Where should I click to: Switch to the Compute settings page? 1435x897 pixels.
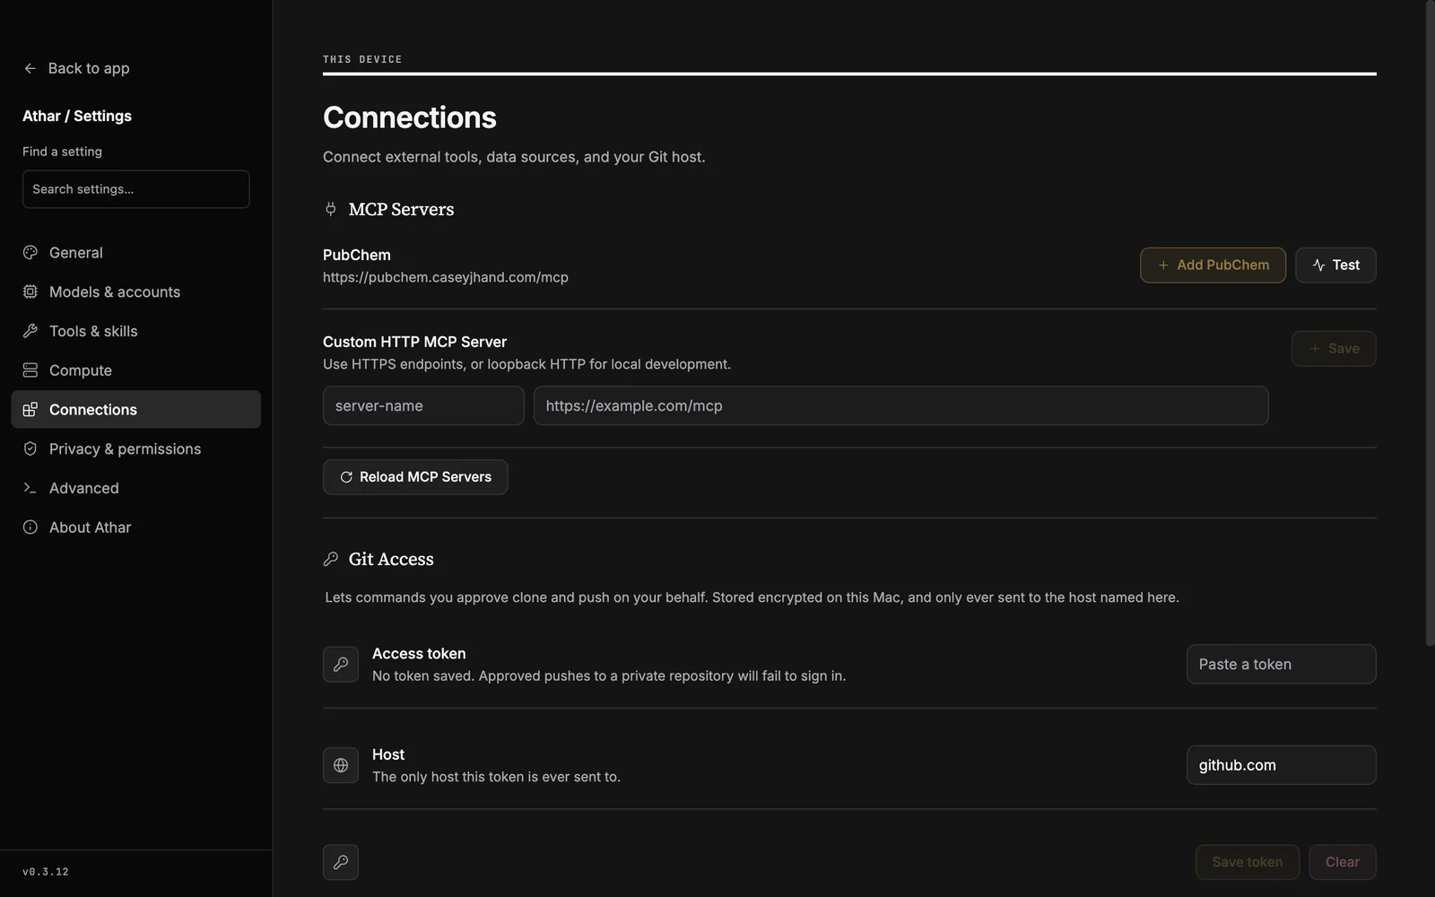(136, 370)
